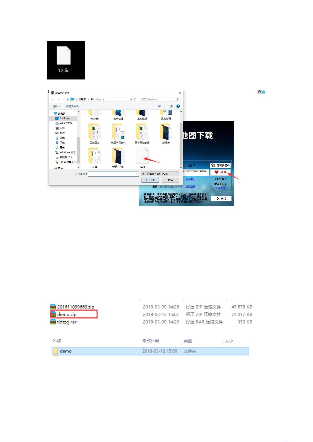313x442 pixels.
Task: Click the 名称 column header
Action: click(57, 341)
